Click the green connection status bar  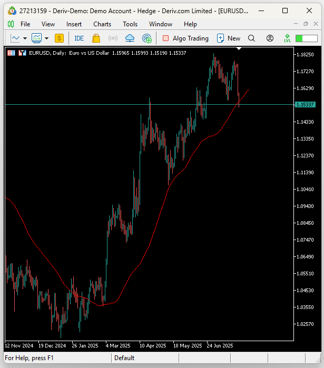pos(307,38)
